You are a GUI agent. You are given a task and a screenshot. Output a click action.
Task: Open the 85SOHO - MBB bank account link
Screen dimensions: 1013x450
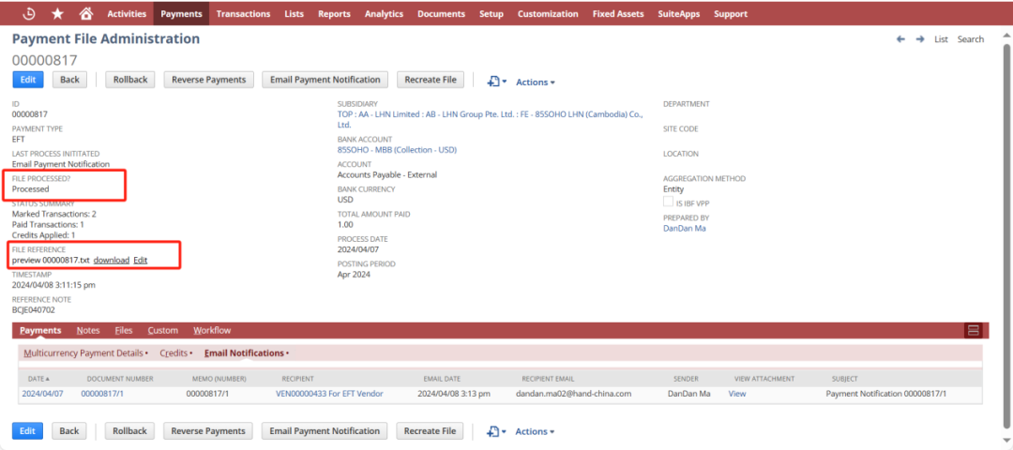tap(397, 150)
